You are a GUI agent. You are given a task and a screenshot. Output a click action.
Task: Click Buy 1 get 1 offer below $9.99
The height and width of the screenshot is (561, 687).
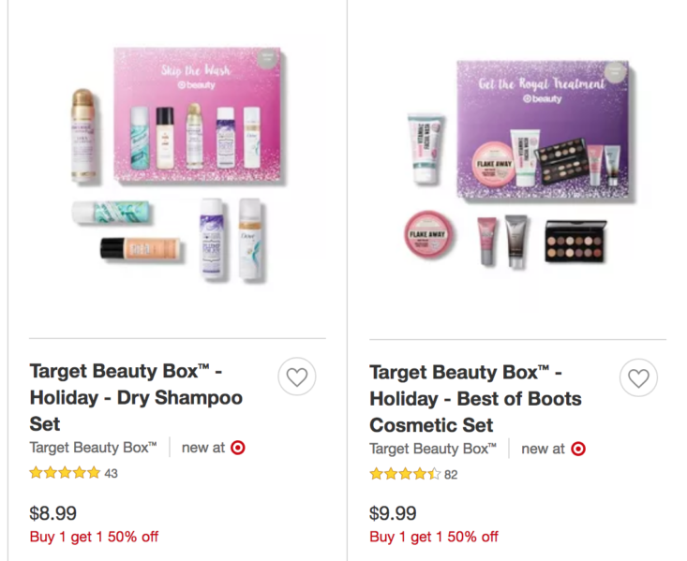click(x=434, y=537)
